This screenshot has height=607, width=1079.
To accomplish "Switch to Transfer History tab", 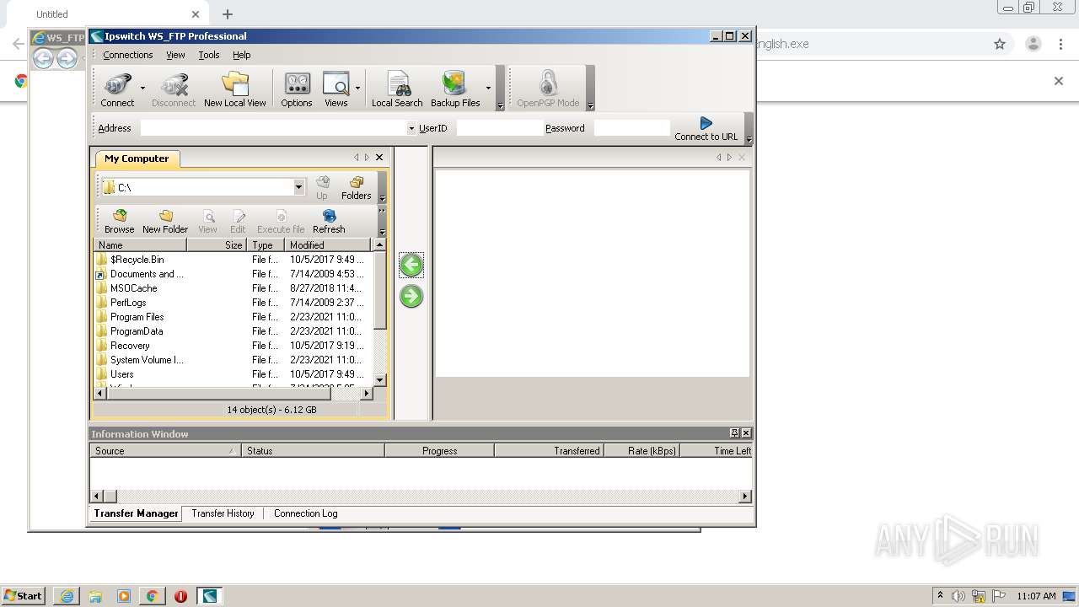I will [x=223, y=513].
